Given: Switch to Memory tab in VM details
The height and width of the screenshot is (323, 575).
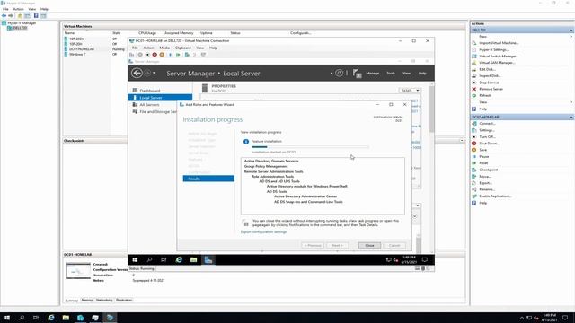Looking at the screenshot, I should (87, 301).
